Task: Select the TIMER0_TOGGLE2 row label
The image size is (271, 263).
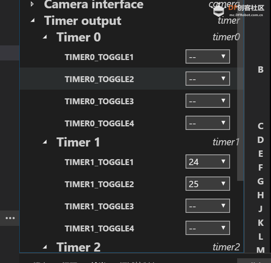Action: pos(99,79)
